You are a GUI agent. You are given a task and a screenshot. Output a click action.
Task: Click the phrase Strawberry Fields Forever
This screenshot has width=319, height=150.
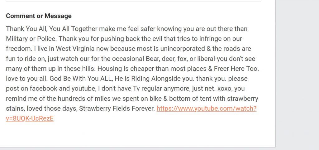tap(117, 109)
